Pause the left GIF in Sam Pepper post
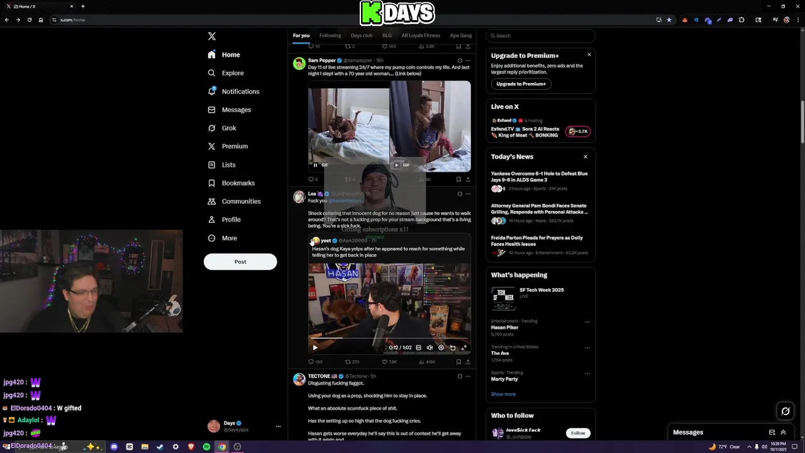 315,165
